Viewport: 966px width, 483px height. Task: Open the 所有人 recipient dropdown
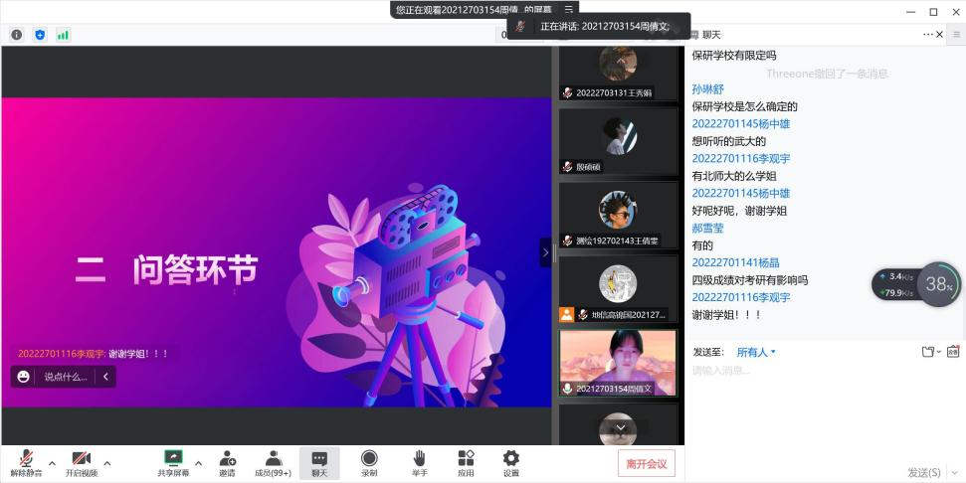coord(756,352)
